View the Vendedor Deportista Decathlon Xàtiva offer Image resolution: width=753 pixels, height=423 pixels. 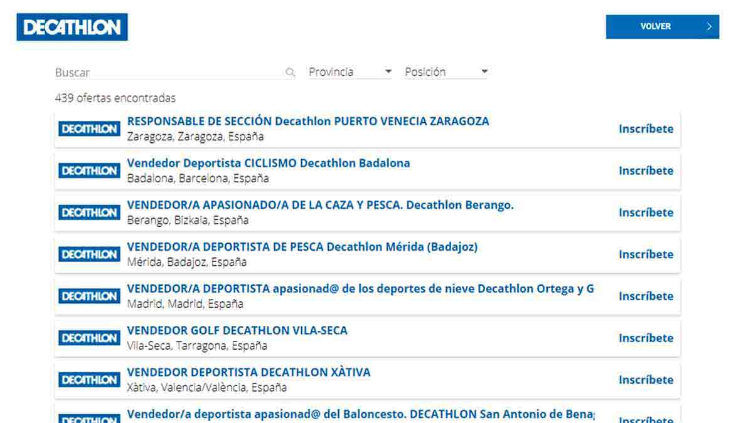click(x=248, y=373)
